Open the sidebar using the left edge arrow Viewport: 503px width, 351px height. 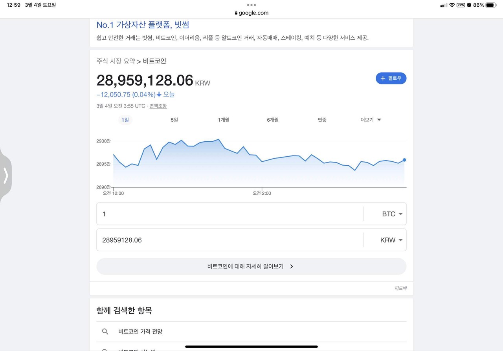(6, 176)
